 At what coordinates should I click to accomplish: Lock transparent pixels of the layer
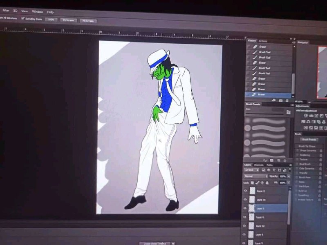[x=252, y=183]
